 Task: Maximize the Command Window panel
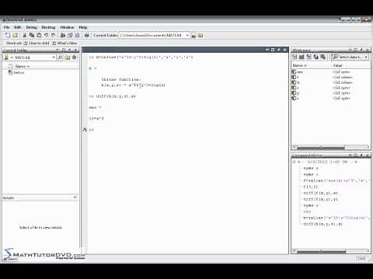pyautogui.click(x=273, y=50)
